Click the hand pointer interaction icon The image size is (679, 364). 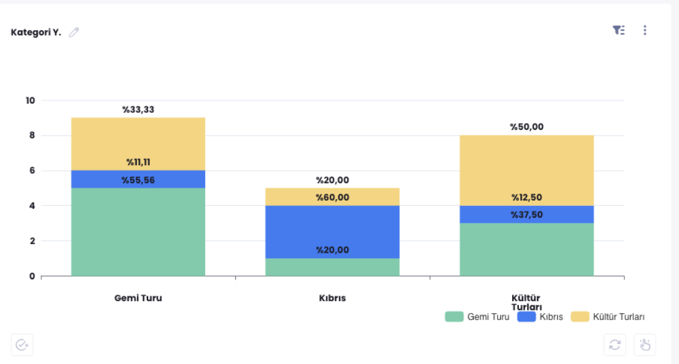645,345
